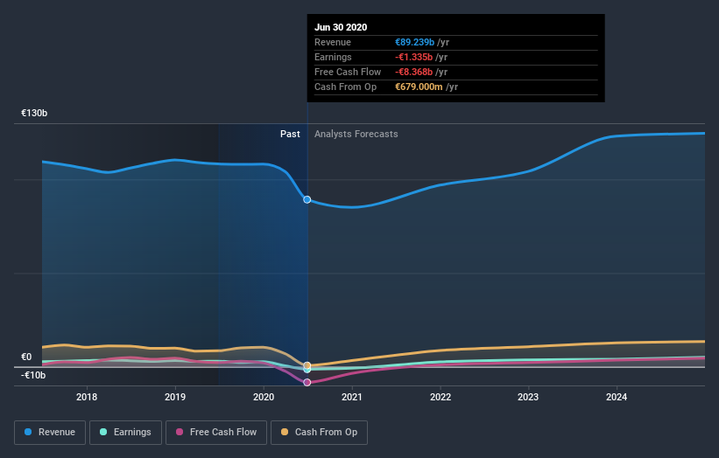Click the Earnings row label in tooltip
Viewport: 719px width, 458px height.
tap(333, 57)
